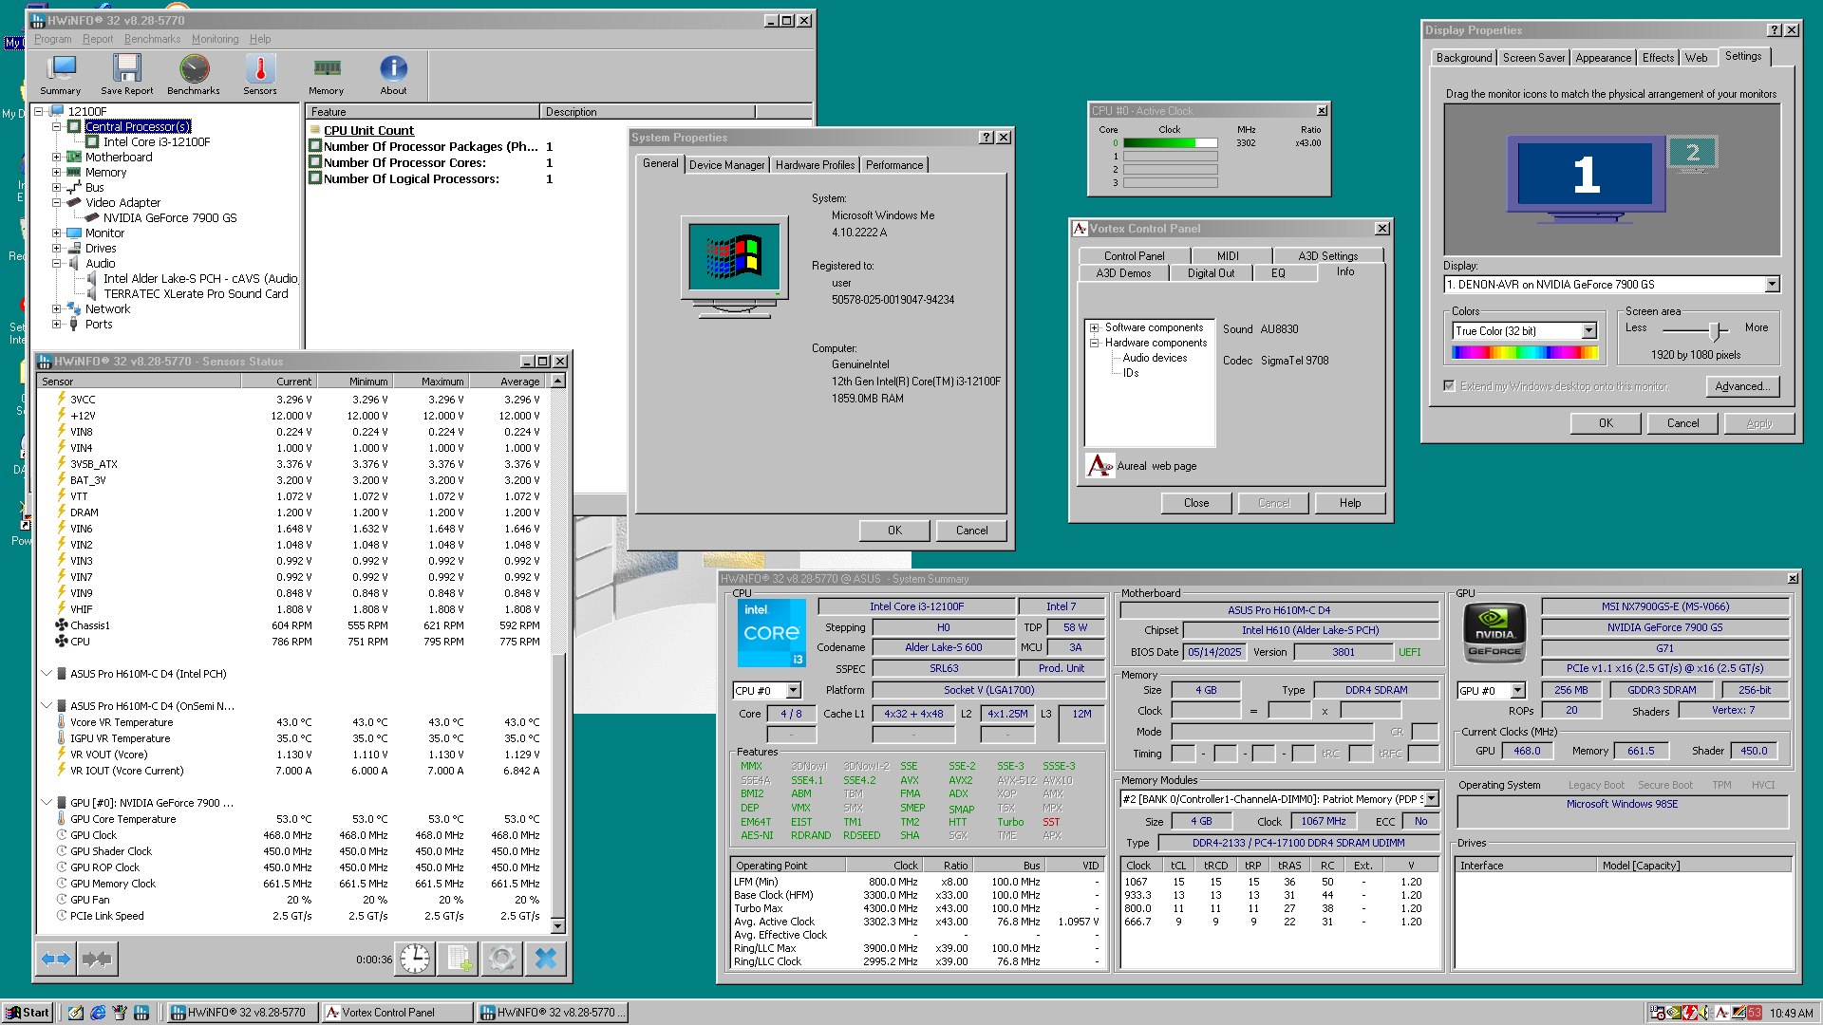
Task: Switch to Device Manager tab
Action: tap(726, 165)
